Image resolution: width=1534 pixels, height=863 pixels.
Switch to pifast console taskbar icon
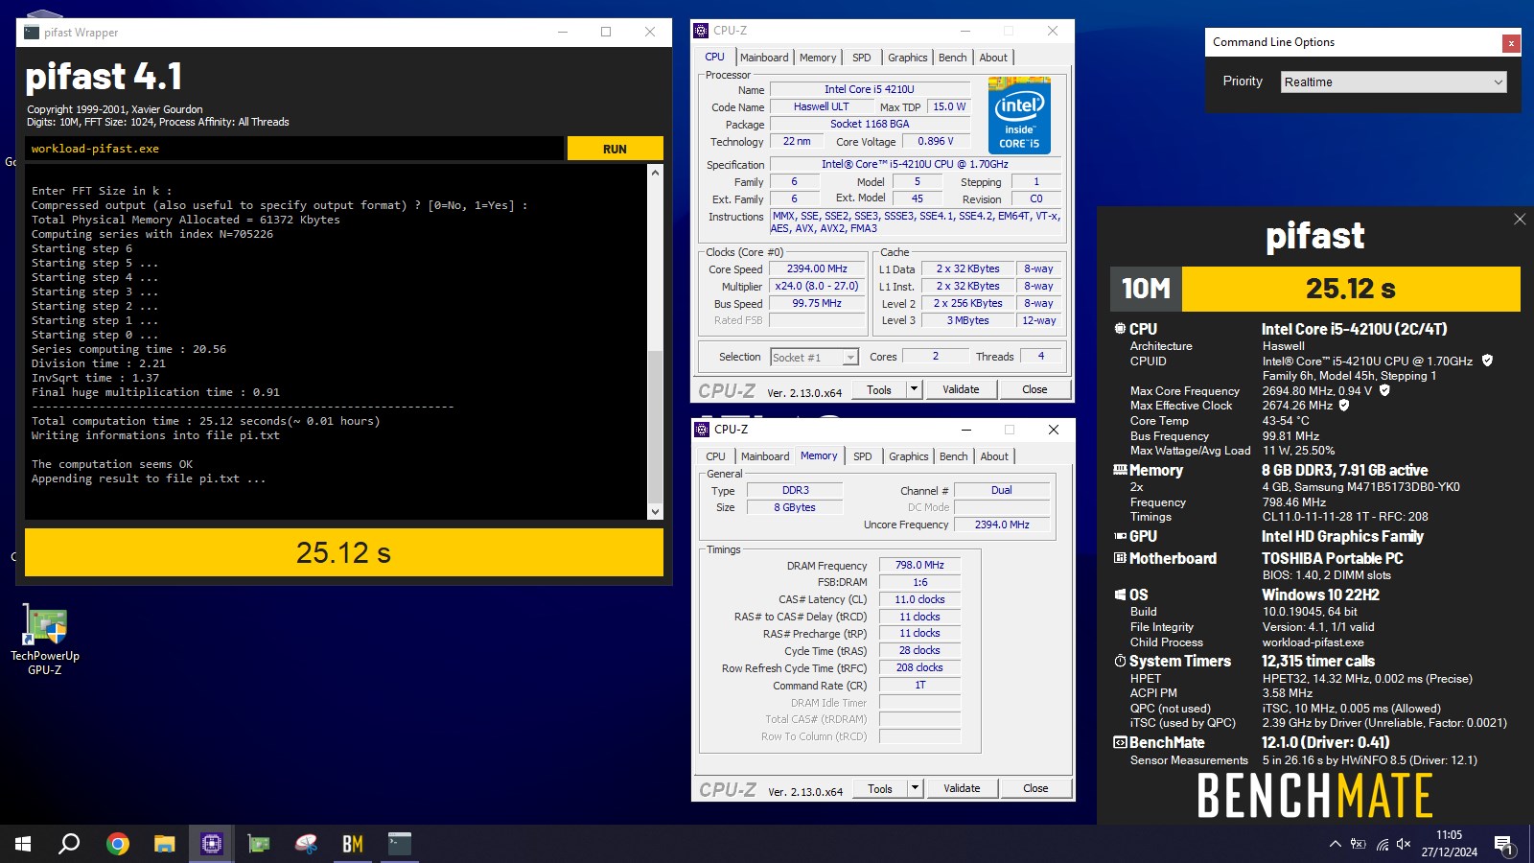400,844
